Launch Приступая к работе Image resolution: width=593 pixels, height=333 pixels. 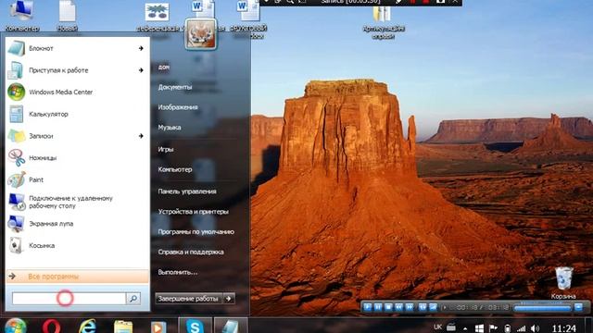pyautogui.click(x=78, y=70)
